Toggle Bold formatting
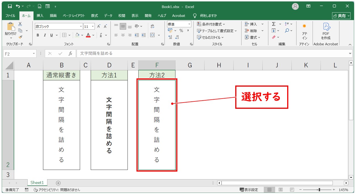 tap(38, 35)
